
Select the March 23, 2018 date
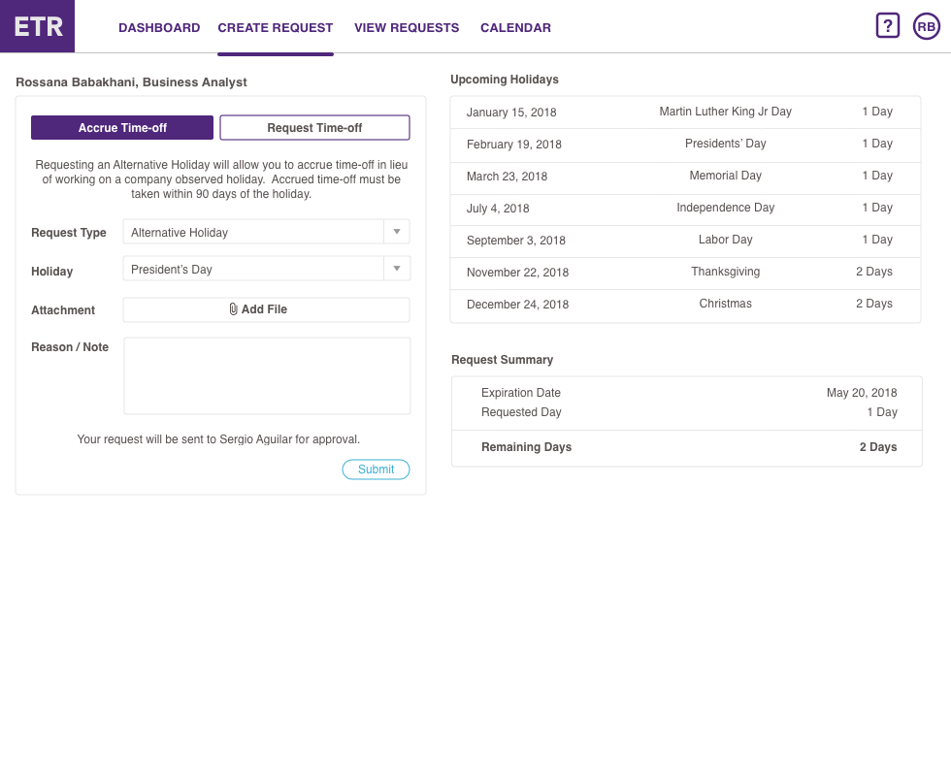[x=507, y=177]
